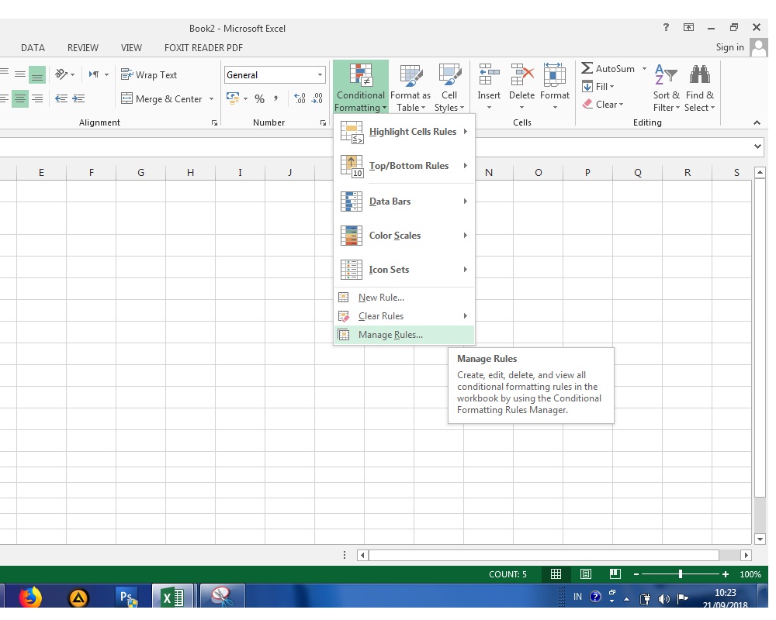The height and width of the screenshot is (620, 776).
Task: Select the AutoSum icon
Action: (x=586, y=68)
